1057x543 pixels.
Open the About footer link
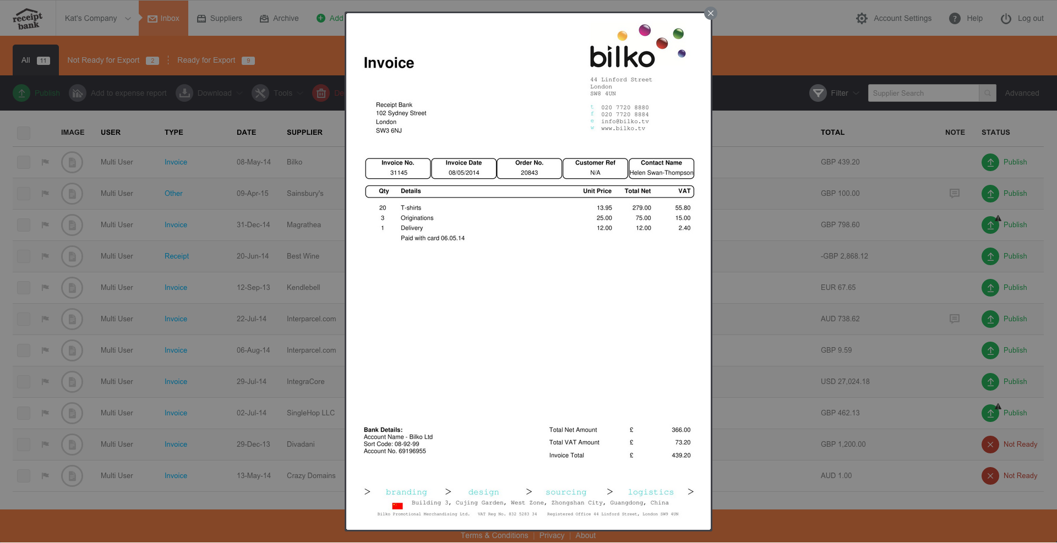[x=586, y=536]
